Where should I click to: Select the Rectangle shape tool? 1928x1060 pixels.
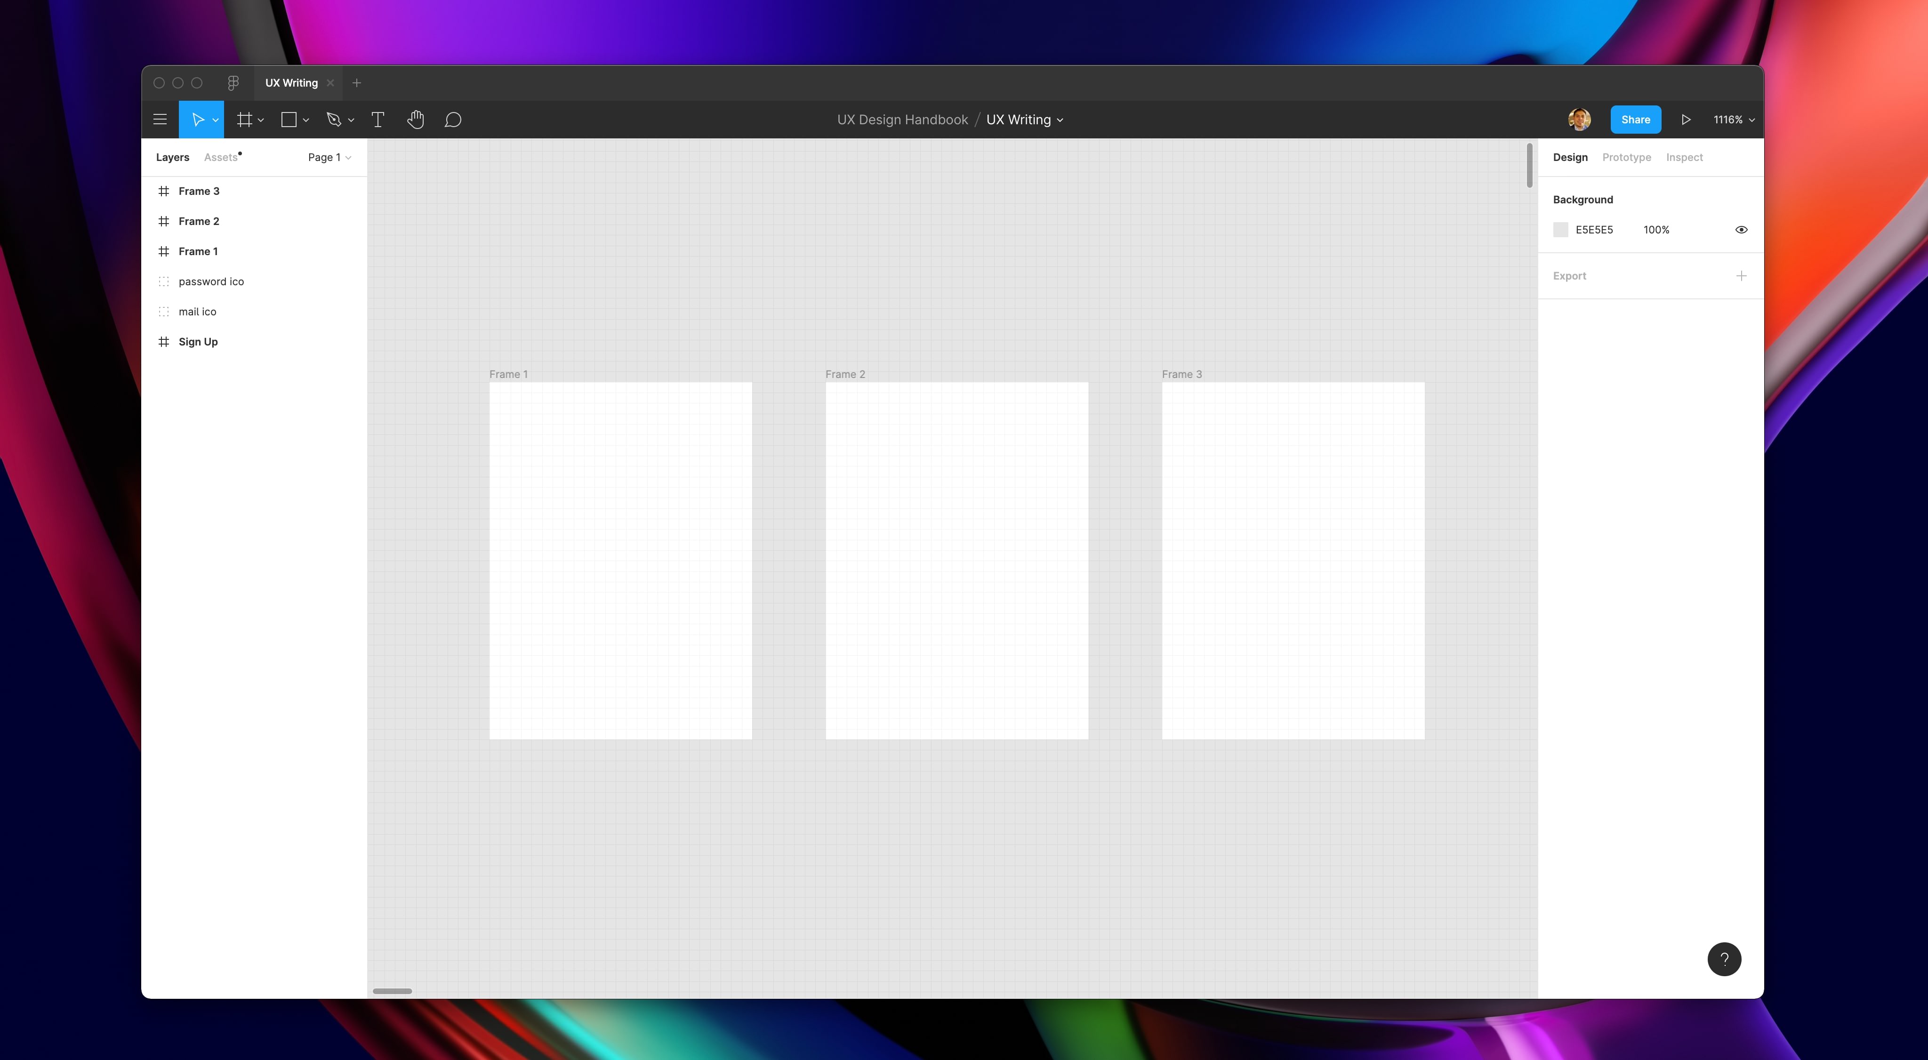(x=289, y=120)
